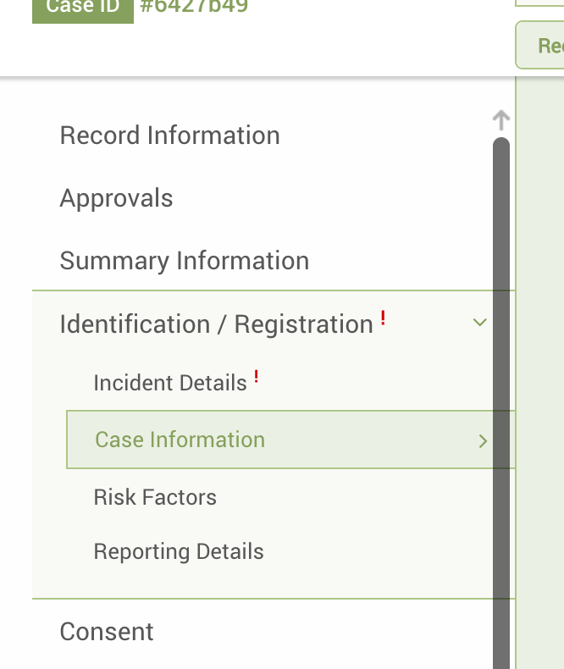Click red alert mark beside Identification / Registration
Screen dimensions: 564x669
(383, 318)
